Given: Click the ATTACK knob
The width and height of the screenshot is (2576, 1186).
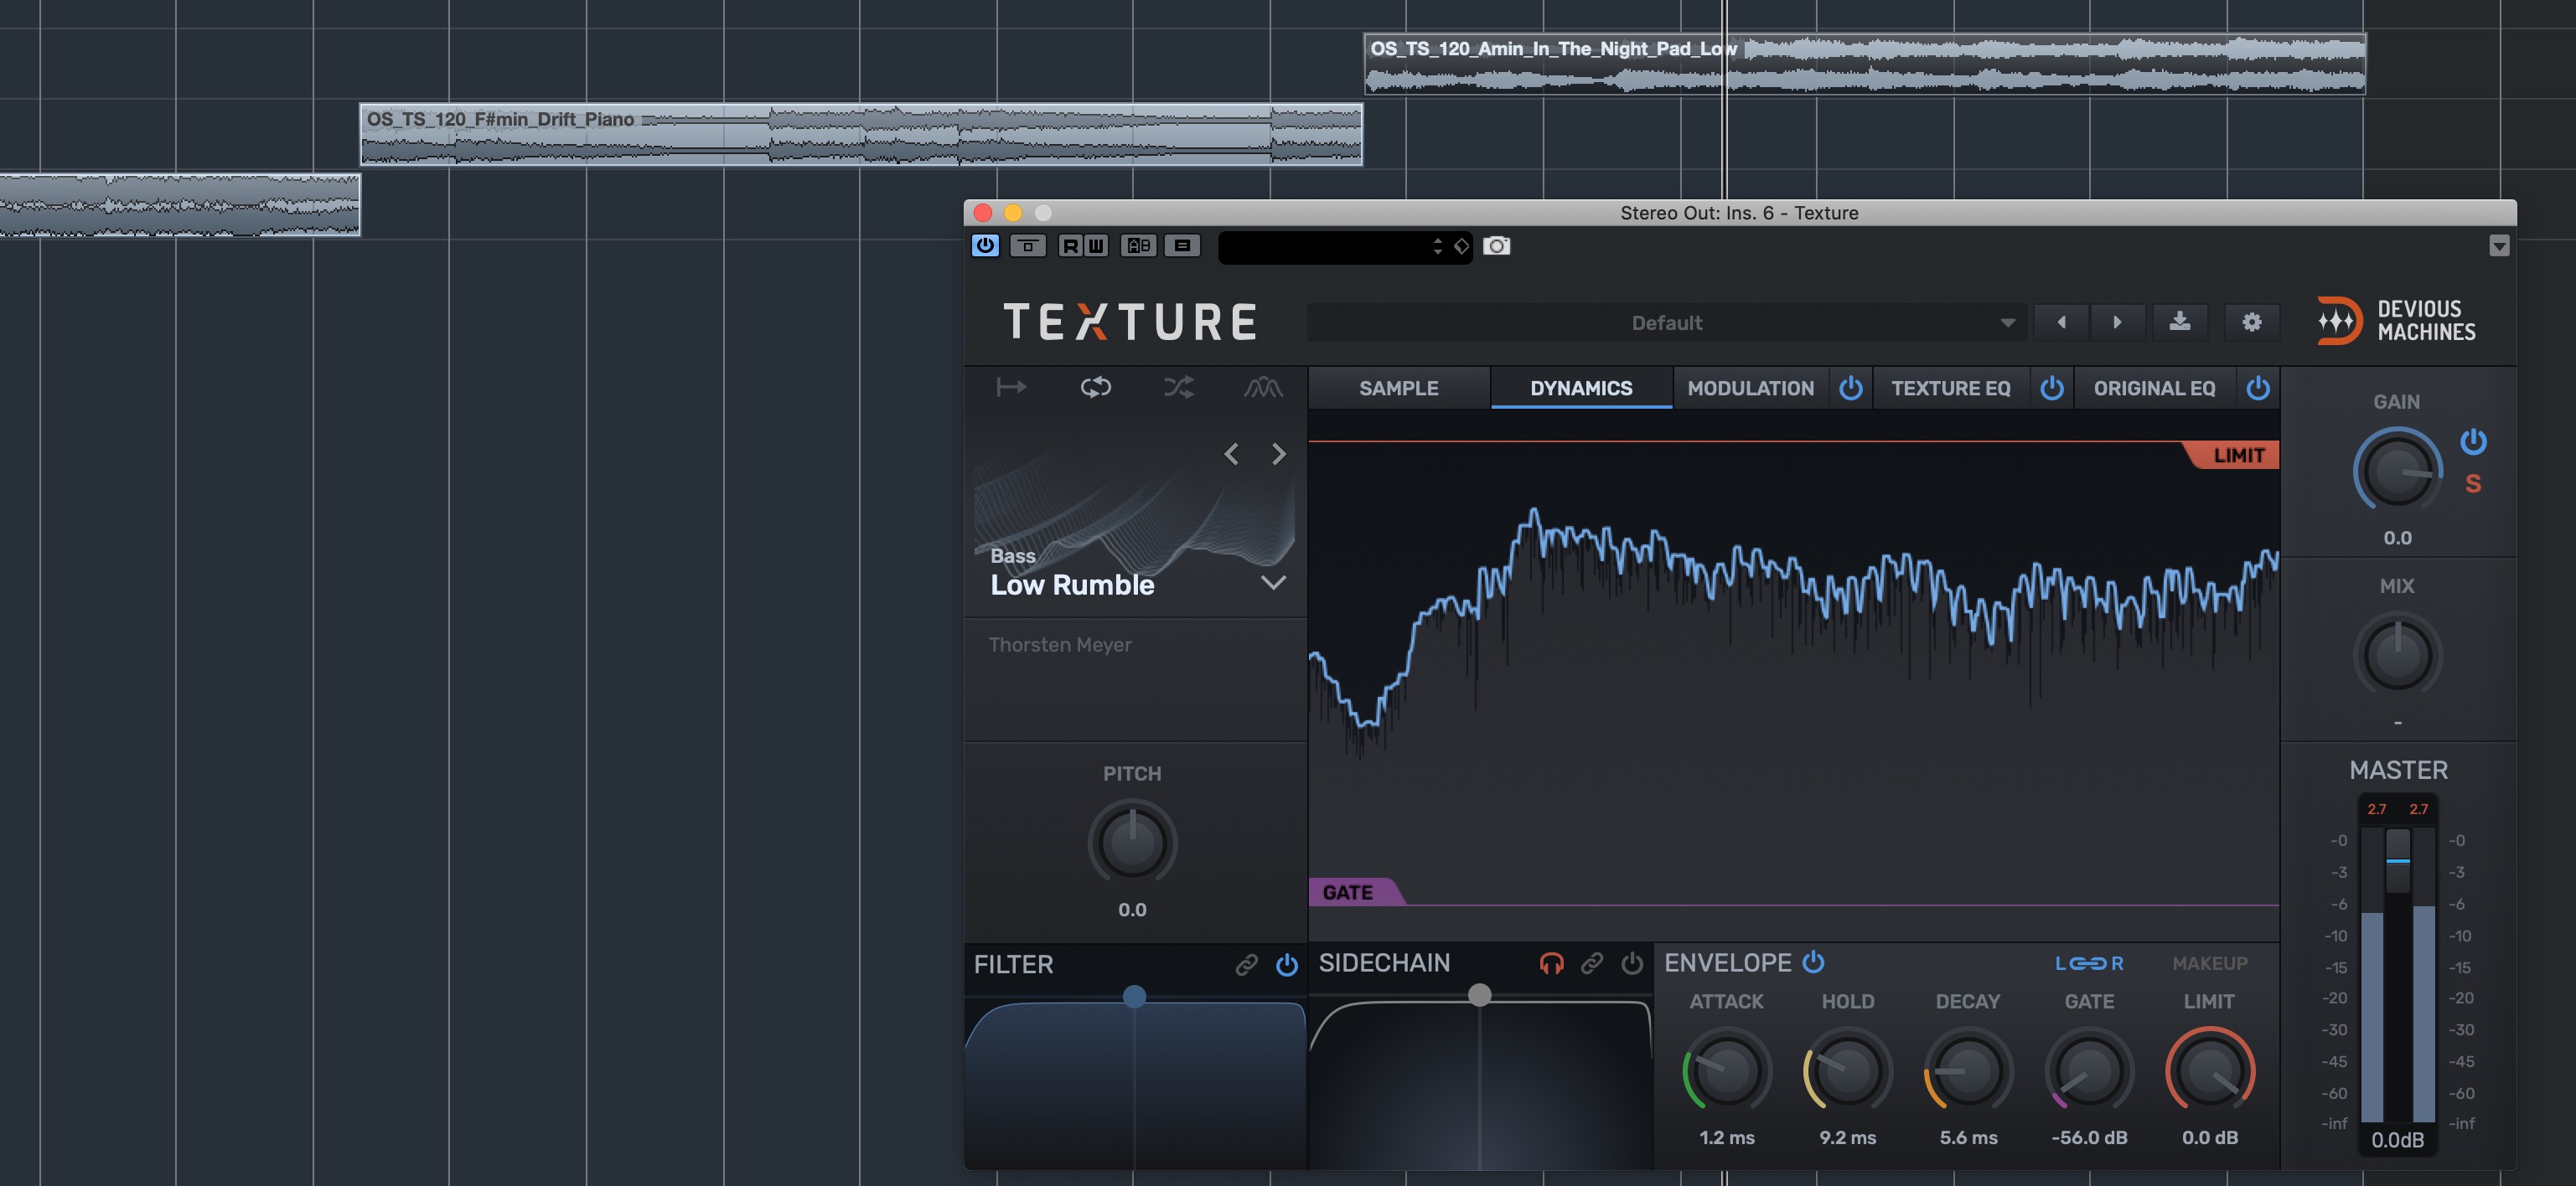Looking at the screenshot, I should click(1727, 1070).
